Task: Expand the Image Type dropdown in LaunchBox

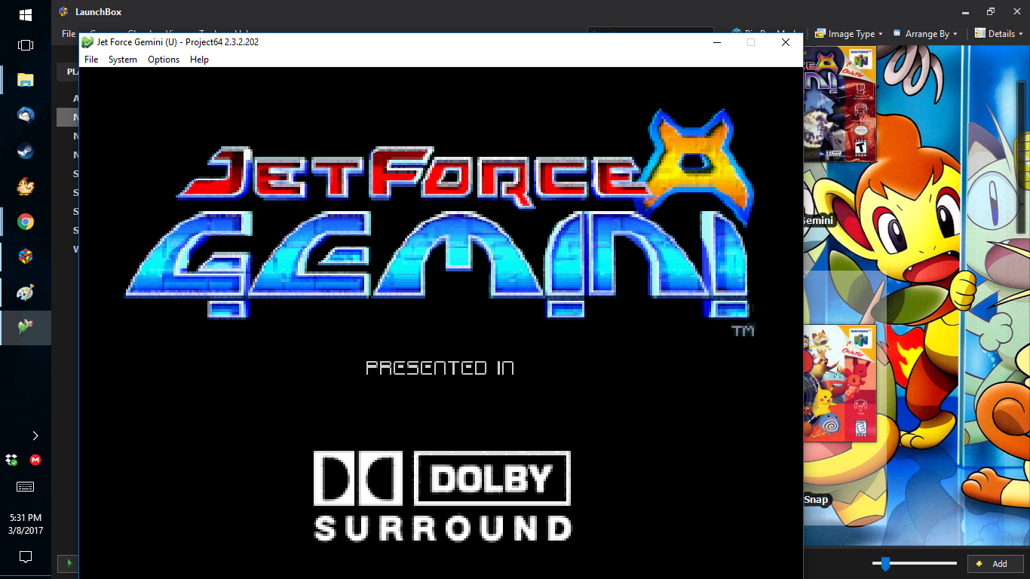Action: tap(849, 34)
